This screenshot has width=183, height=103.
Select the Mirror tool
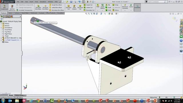[x=116, y=10]
